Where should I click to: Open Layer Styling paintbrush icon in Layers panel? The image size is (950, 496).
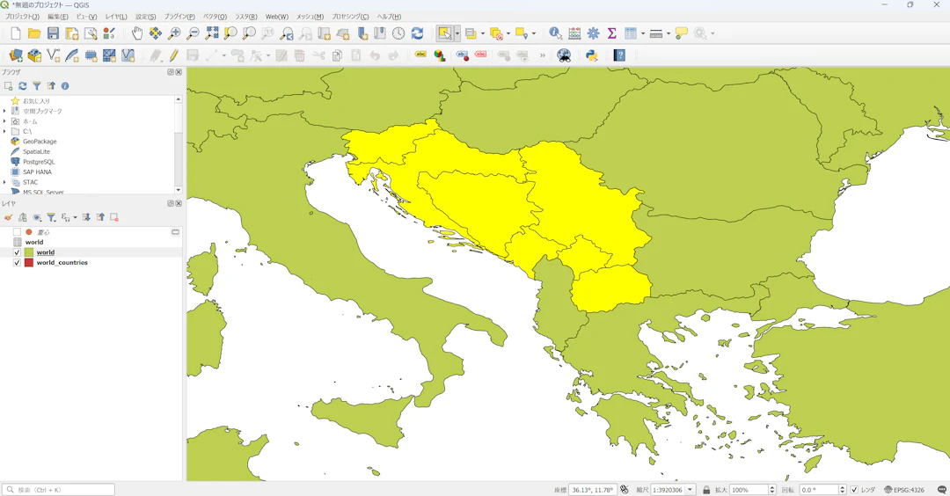click(8, 217)
